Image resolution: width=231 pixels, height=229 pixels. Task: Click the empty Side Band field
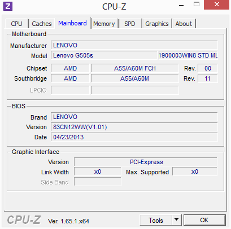(98, 182)
